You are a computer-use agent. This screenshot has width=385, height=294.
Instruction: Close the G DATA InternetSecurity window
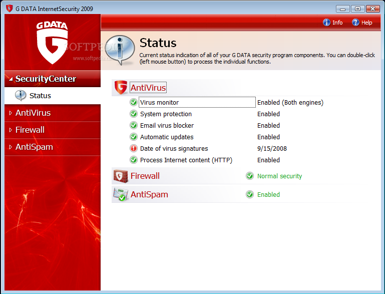(372, 9)
